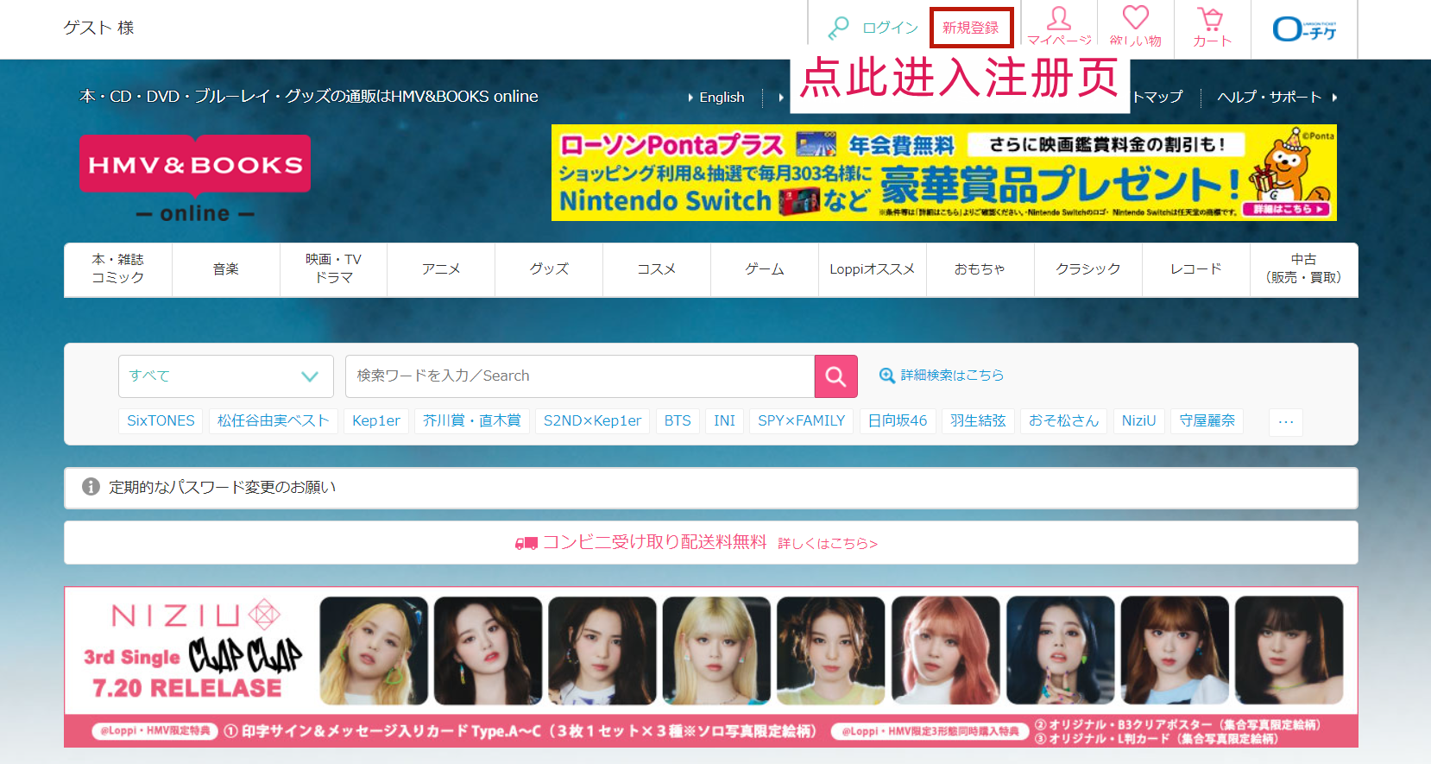Open the ローソンPontaプラス banner ad

click(x=943, y=173)
